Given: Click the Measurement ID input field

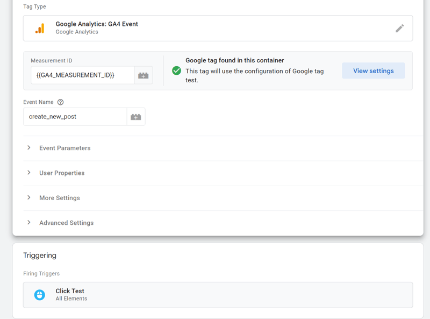Looking at the screenshot, I should tap(83, 75).
